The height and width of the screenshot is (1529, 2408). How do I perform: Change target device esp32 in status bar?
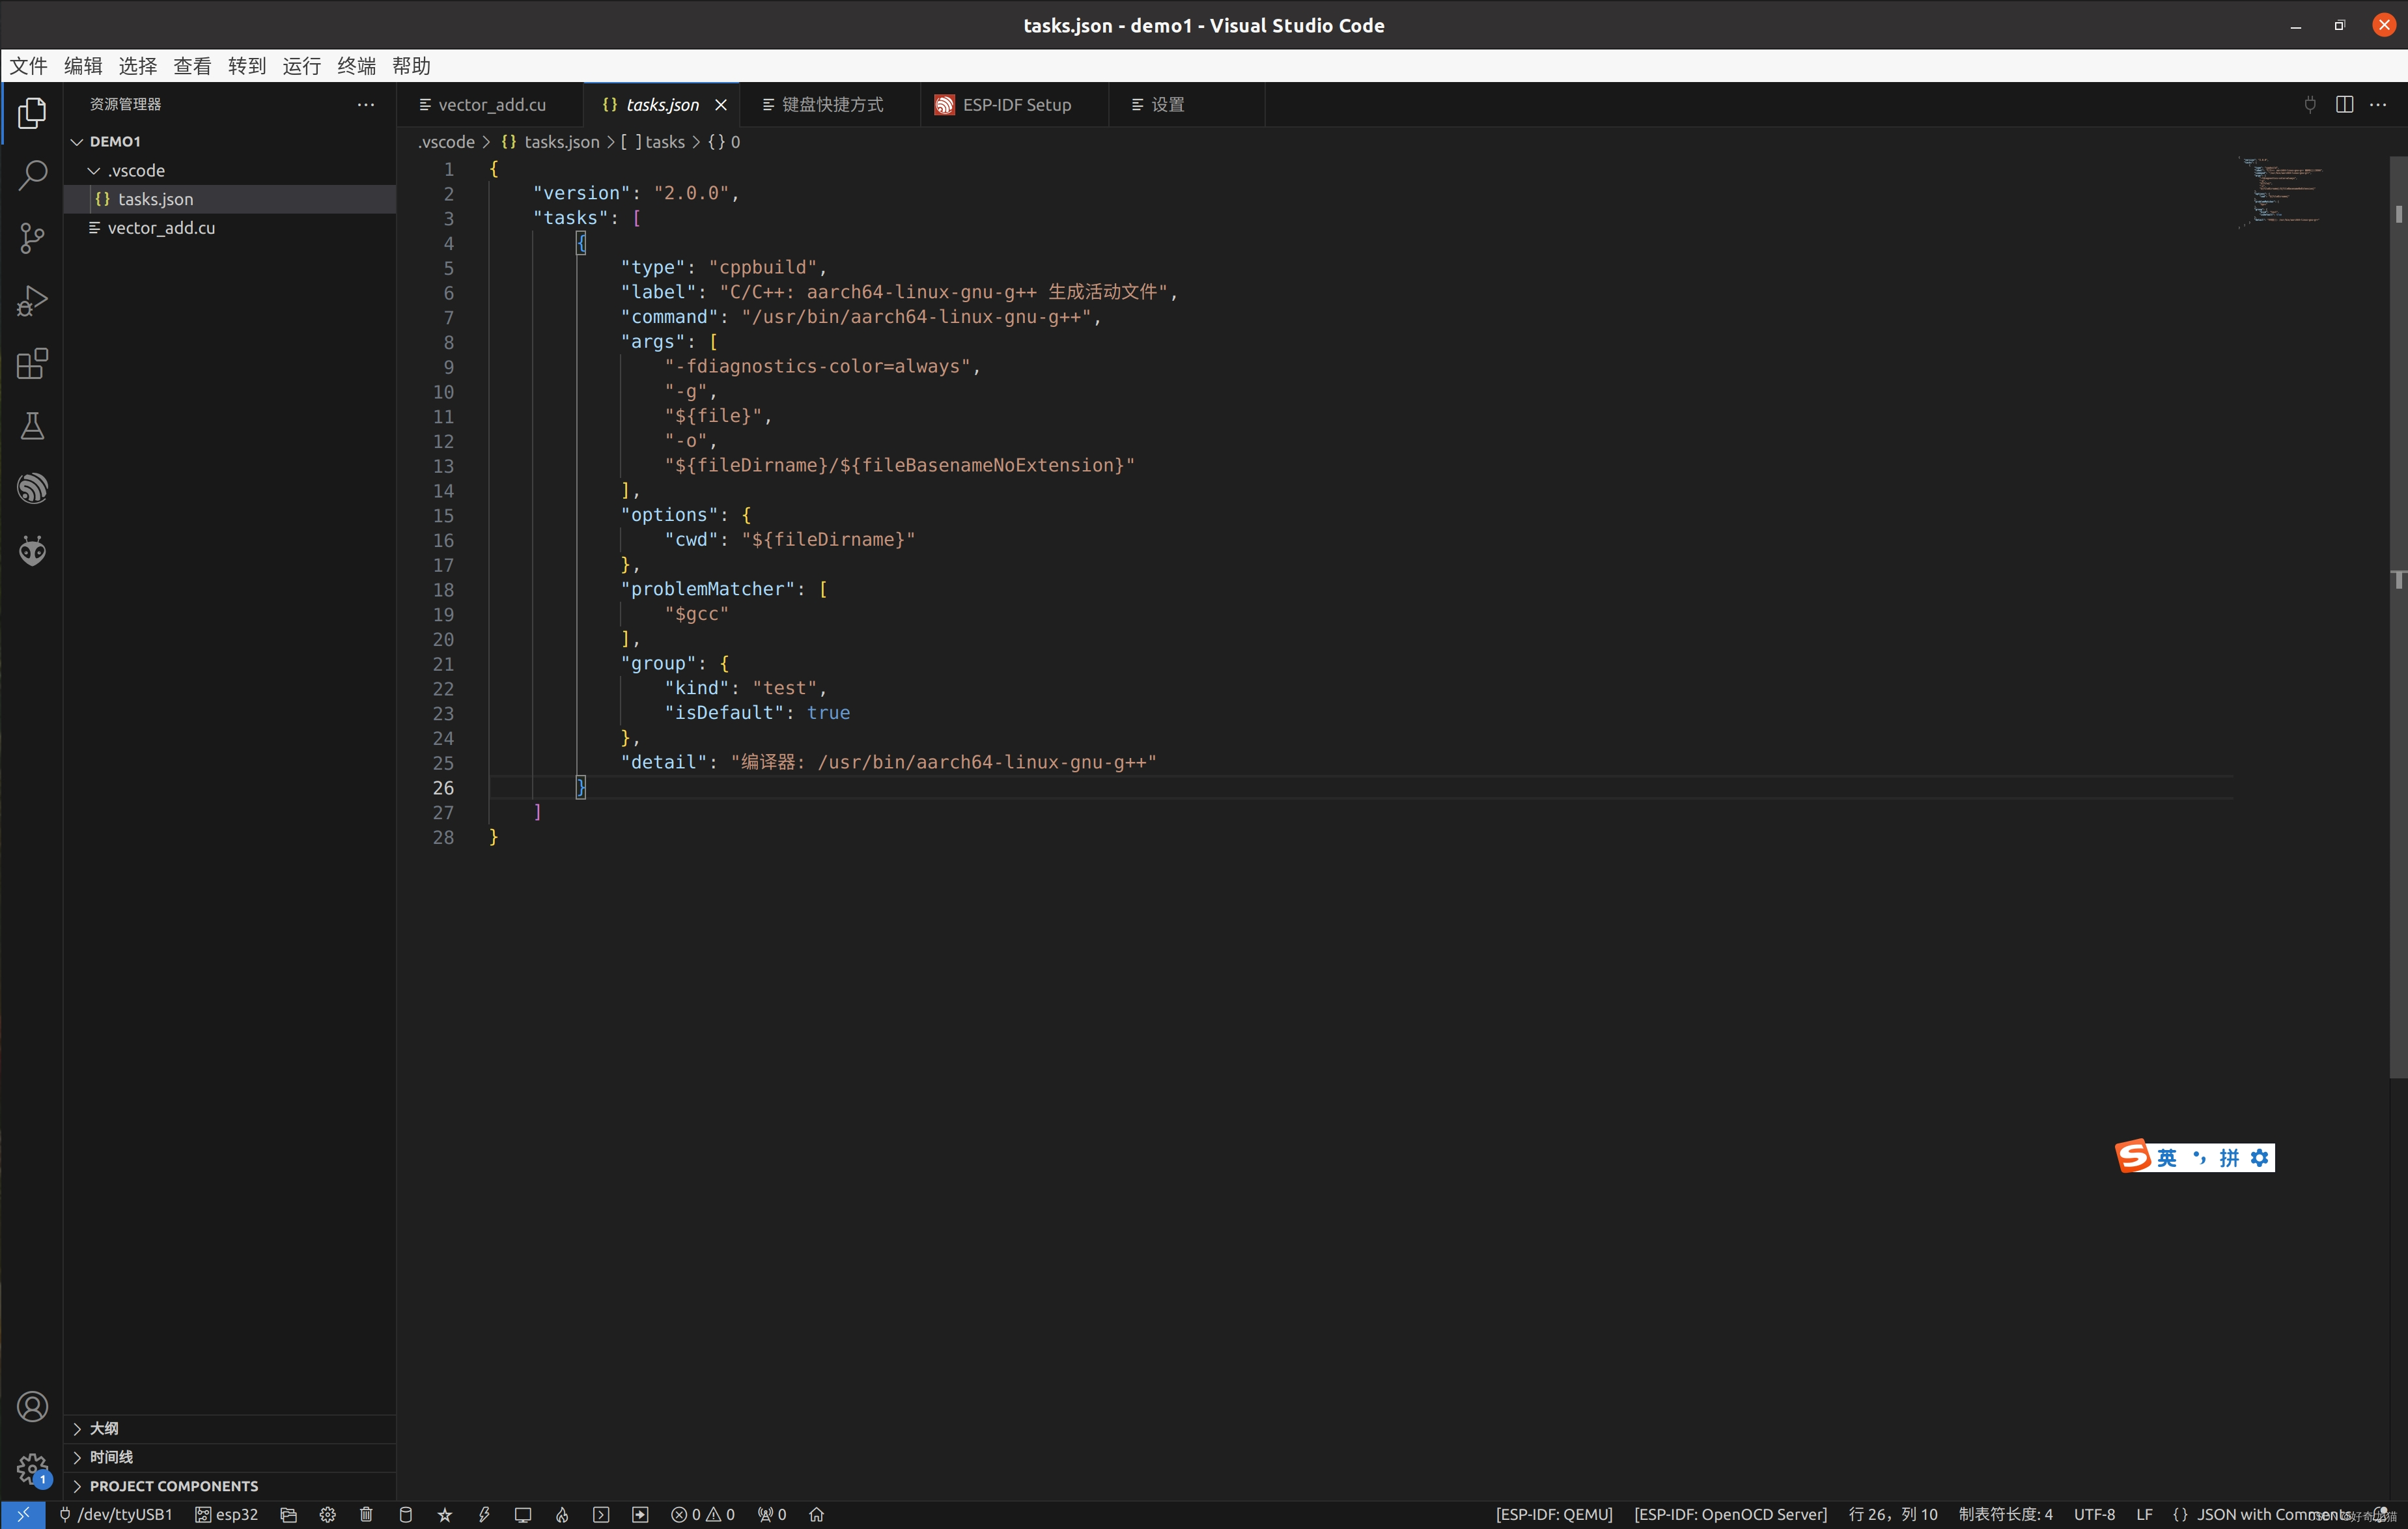click(226, 1514)
